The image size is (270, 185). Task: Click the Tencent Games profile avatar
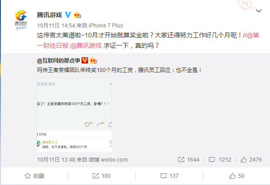pos(21,20)
